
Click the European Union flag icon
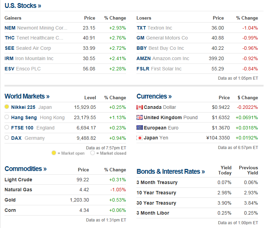pyautogui.click(x=140, y=128)
